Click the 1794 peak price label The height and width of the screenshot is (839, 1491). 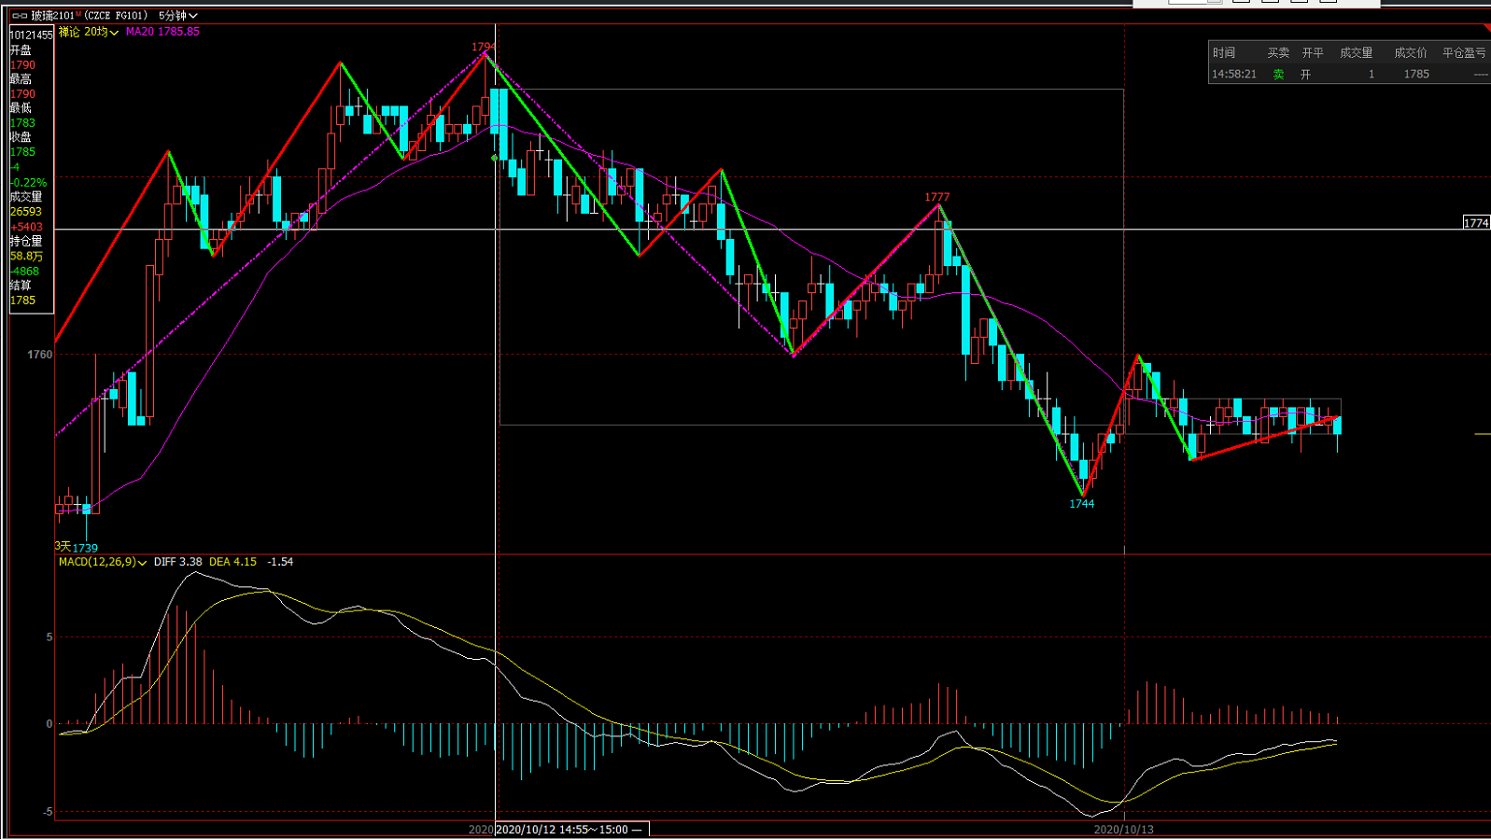482,47
